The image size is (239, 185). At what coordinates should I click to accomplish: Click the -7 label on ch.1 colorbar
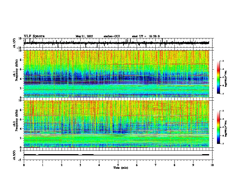222,94
